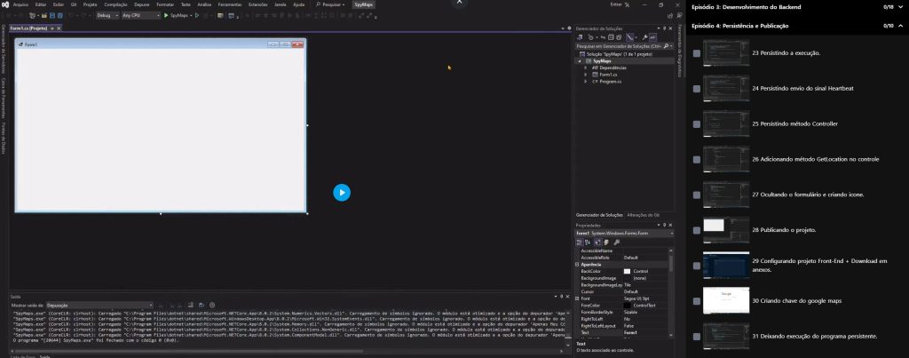Click the Properties grid icon in Properties toolbar
The width and height of the screenshot is (909, 358).
[x=598, y=243]
